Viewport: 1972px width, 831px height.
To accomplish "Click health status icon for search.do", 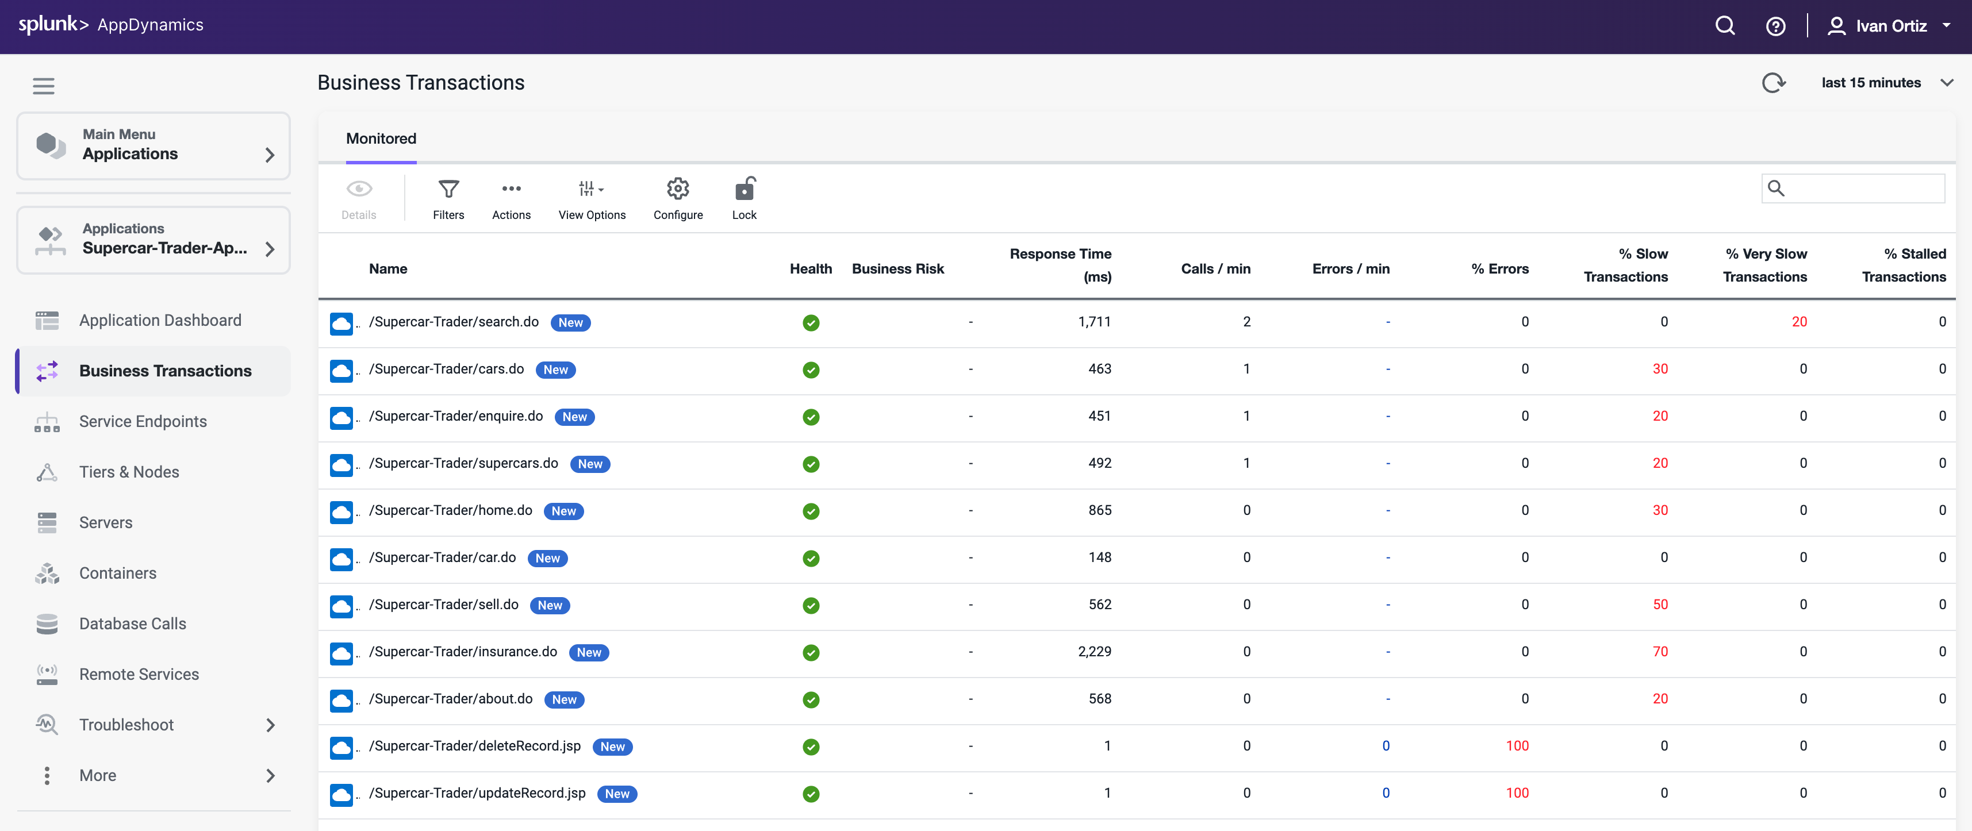I will tap(811, 323).
